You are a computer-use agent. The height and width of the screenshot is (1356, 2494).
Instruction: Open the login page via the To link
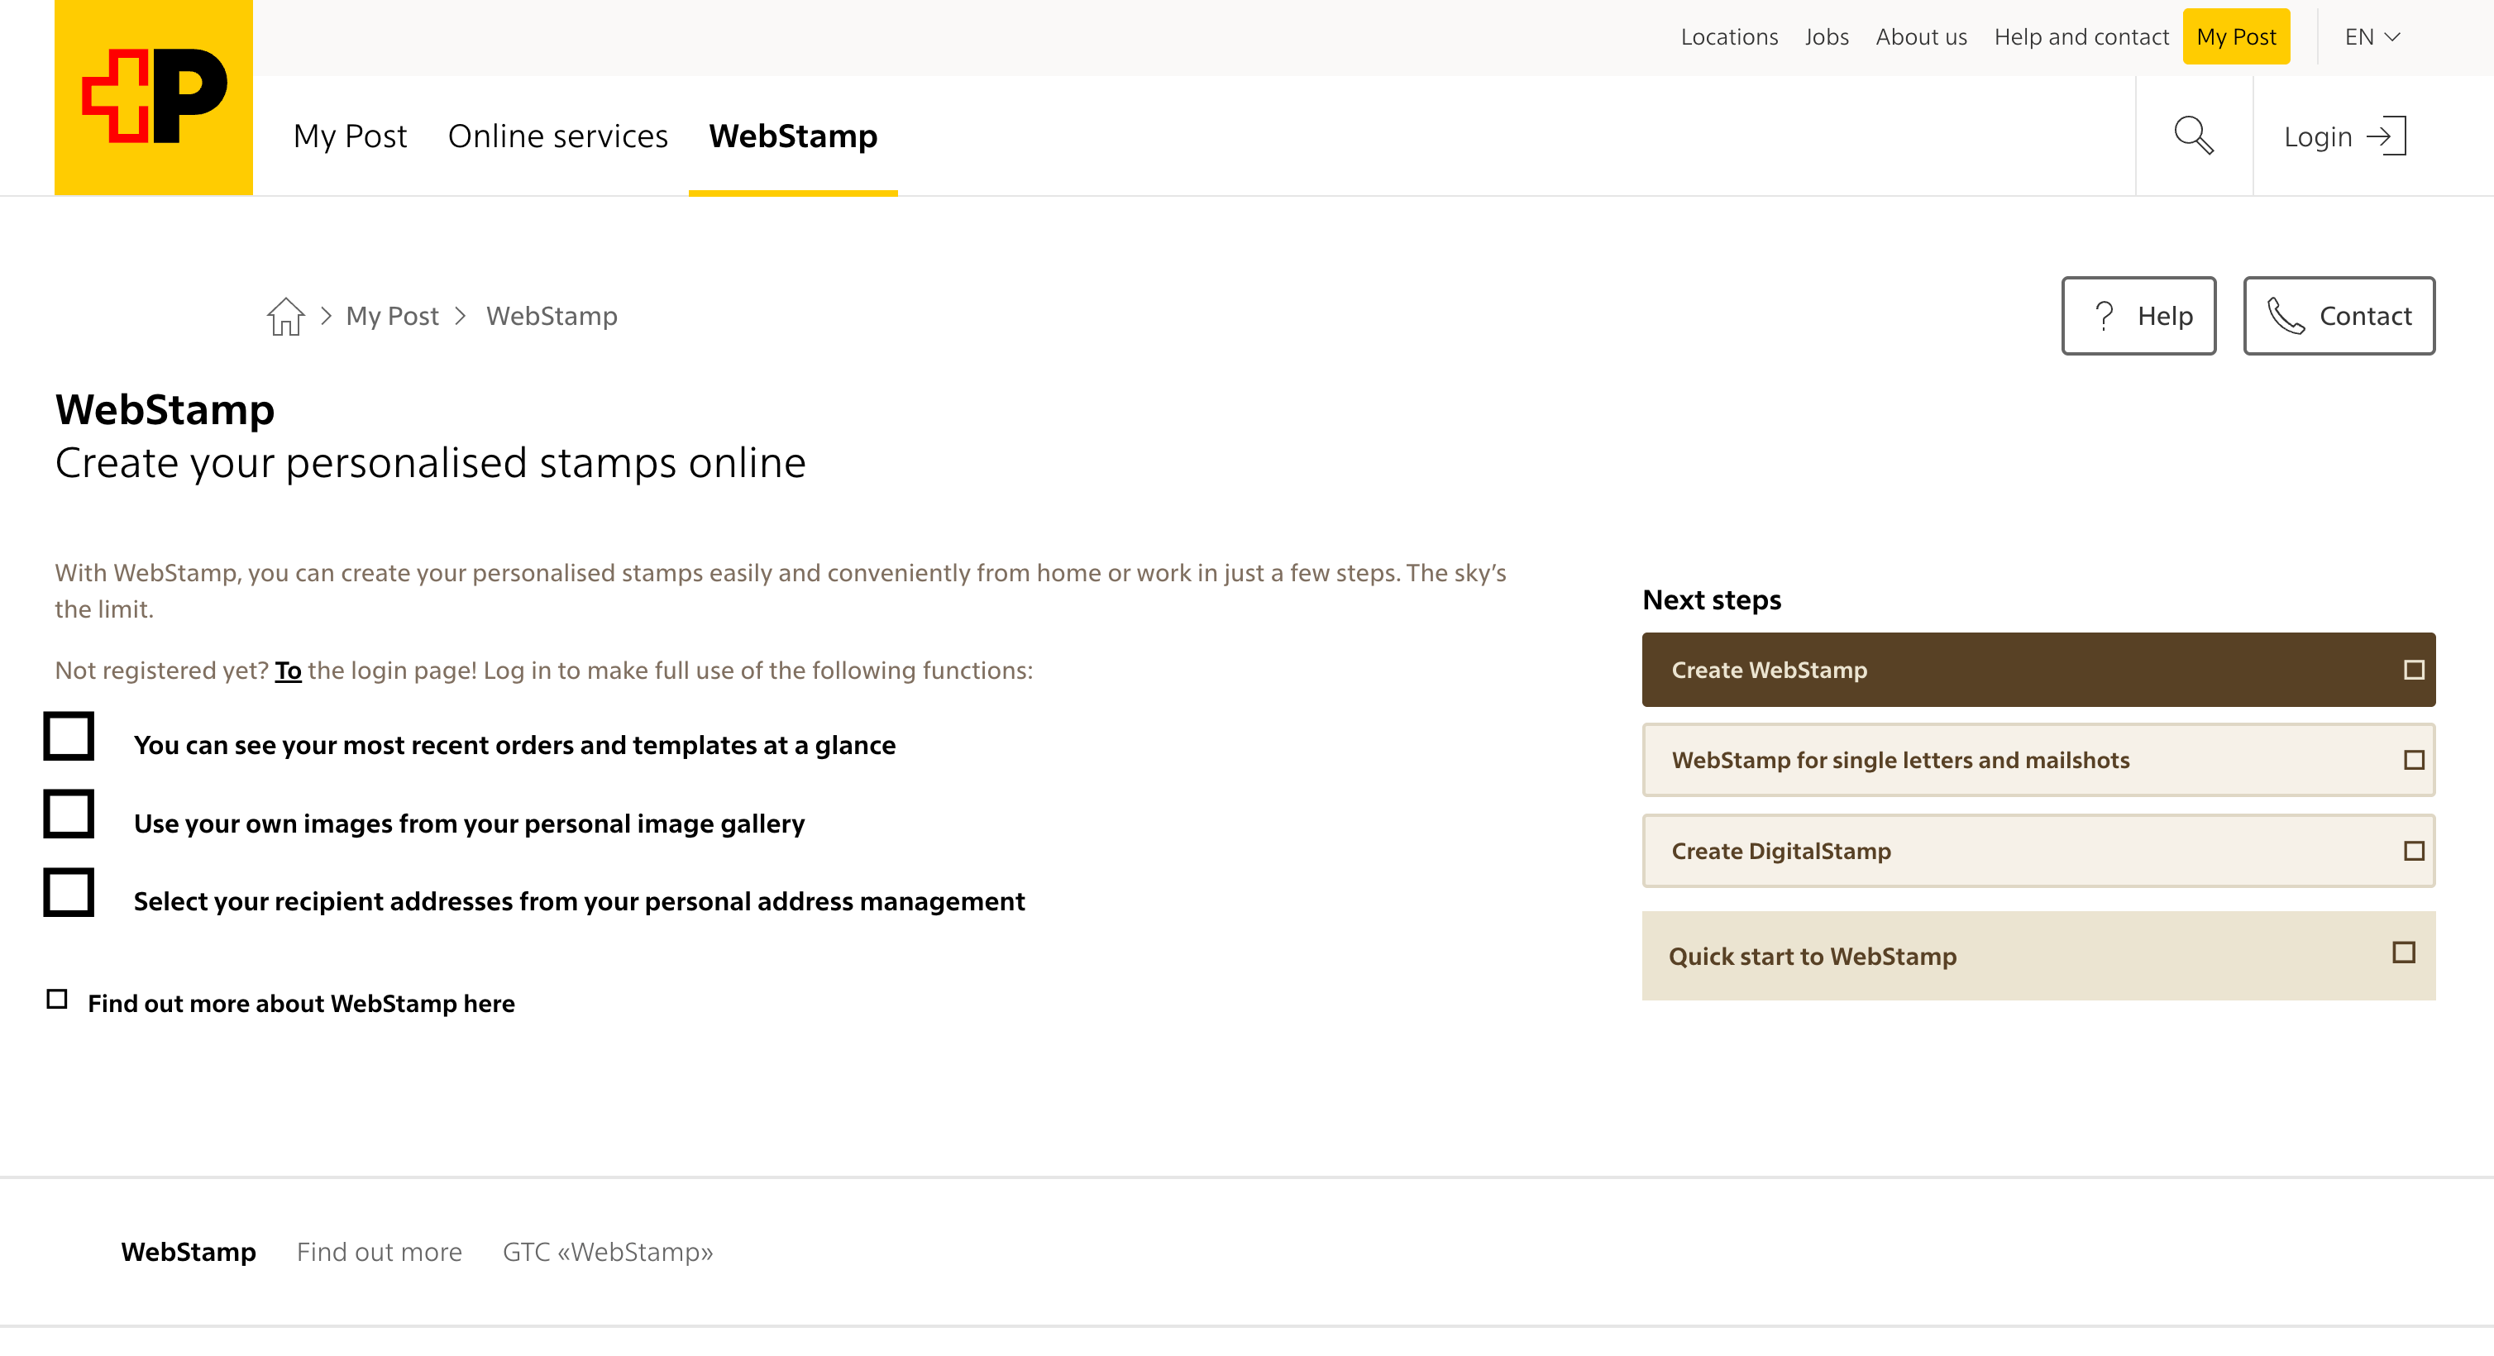[x=288, y=669]
